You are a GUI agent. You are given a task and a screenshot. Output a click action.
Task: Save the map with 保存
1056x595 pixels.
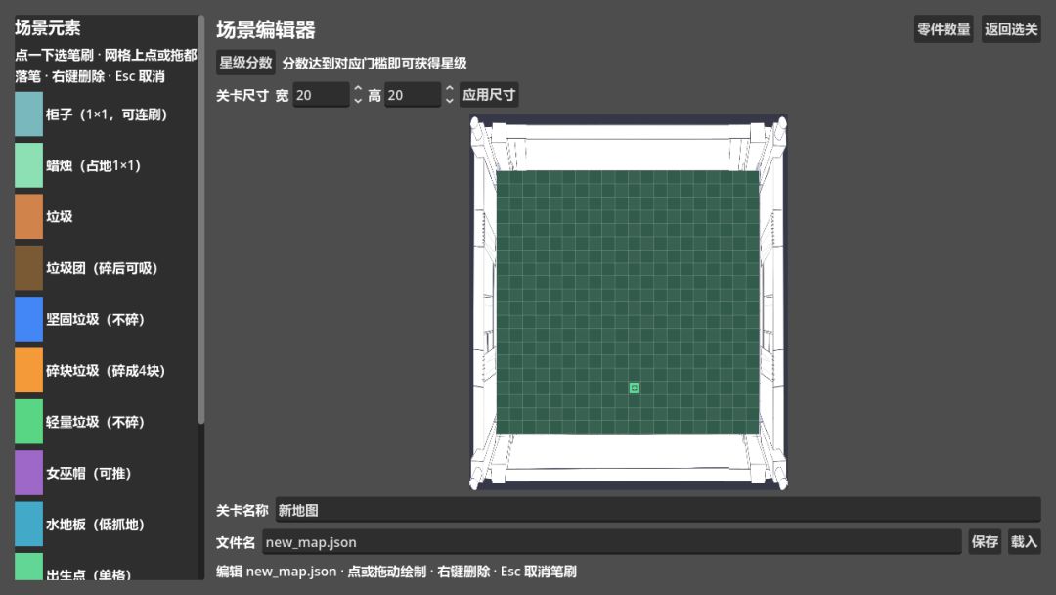point(985,542)
